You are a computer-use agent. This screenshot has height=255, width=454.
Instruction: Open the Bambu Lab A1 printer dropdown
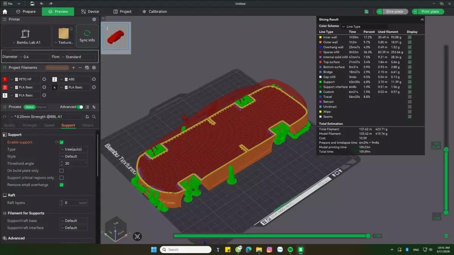[26, 36]
